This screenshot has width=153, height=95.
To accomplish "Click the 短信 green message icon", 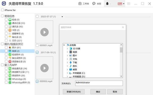I will tap(10, 20).
